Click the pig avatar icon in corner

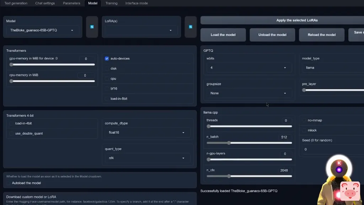coord(350,191)
